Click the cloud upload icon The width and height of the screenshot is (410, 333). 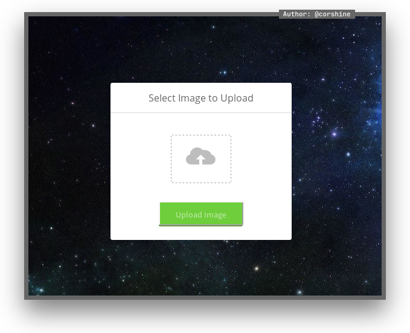pyautogui.click(x=200, y=157)
